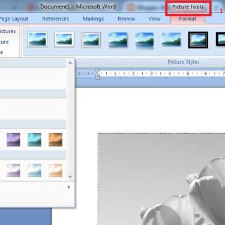Expand the submenu arrow below the recolor gallery

69,187
